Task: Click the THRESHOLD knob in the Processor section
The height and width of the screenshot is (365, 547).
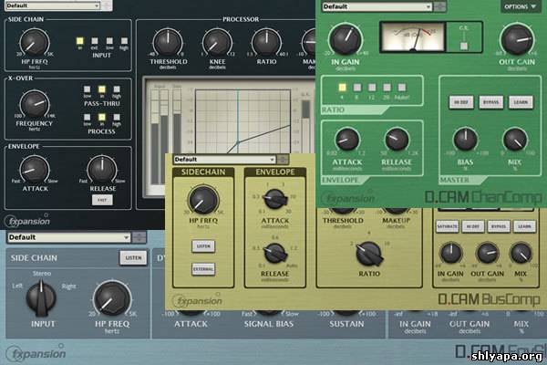Action: click(168, 40)
